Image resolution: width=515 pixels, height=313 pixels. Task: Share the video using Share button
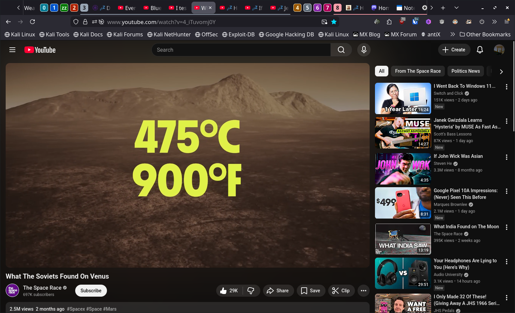point(278,291)
